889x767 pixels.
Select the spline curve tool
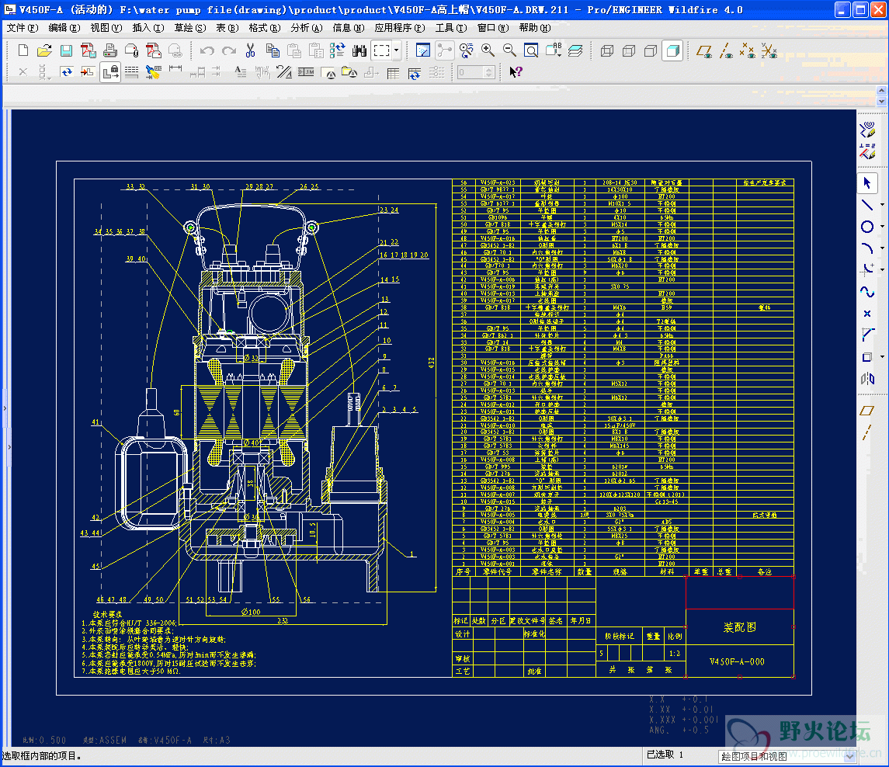[x=867, y=292]
